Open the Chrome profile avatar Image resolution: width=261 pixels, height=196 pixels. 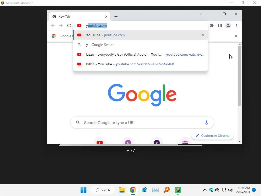coord(228,26)
